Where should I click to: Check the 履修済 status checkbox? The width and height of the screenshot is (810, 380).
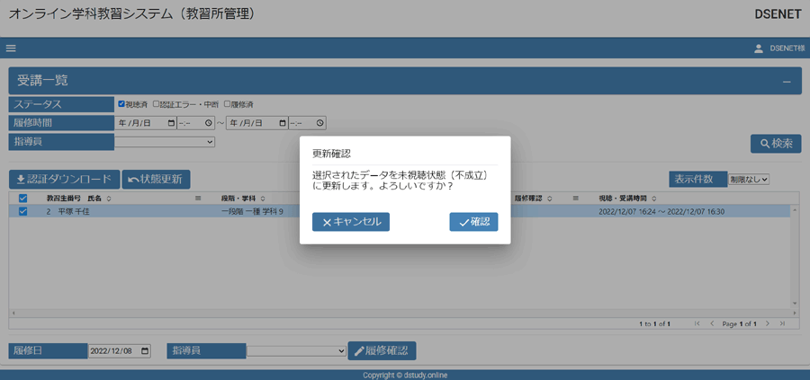point(229,104)
